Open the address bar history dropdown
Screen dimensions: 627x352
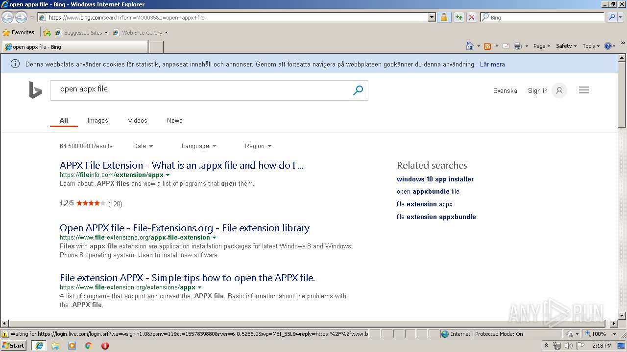coord(432,17)
